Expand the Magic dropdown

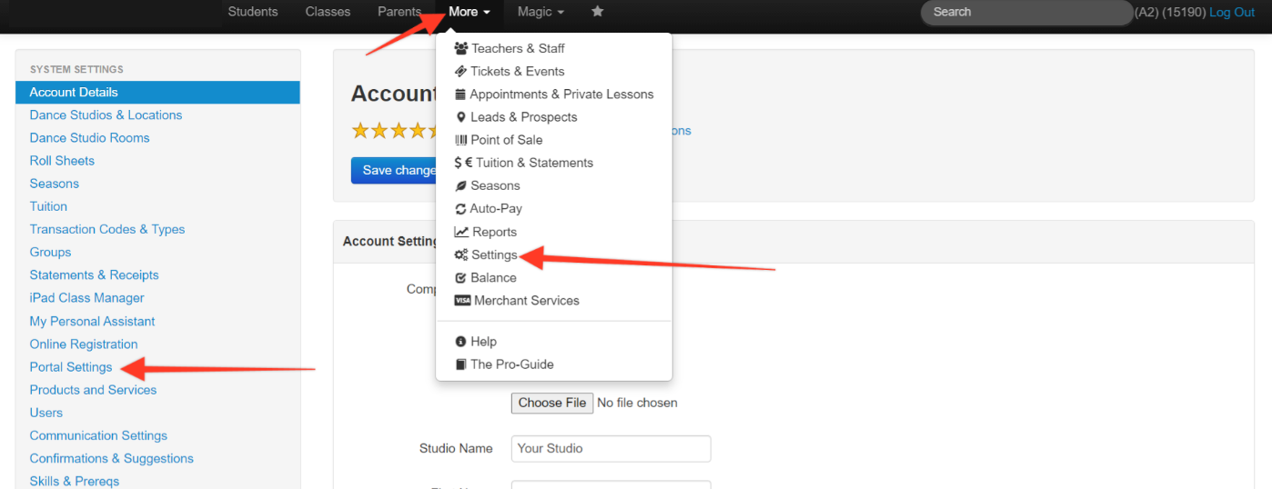coord(540,12)
